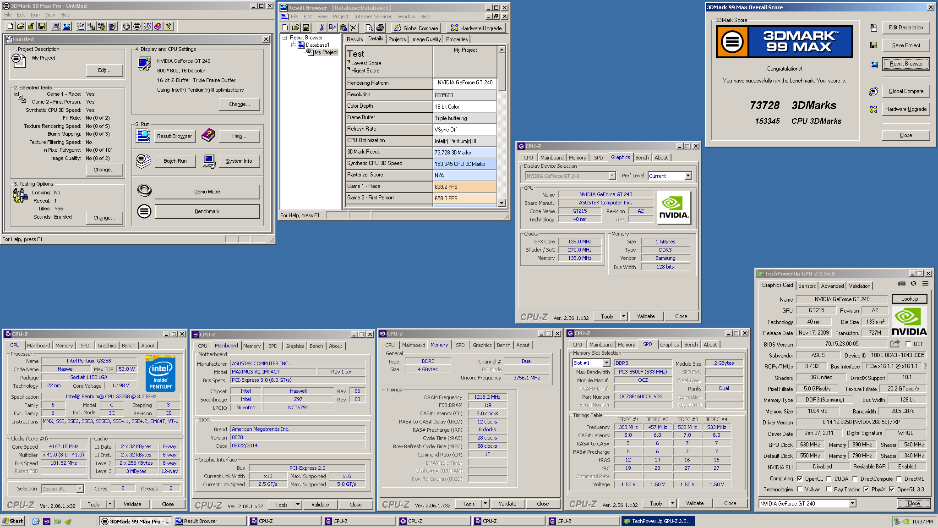The width and height of the screenshot is (938, 528).
Task: Click benchmark striped-circle icon in 3DMark toolbar
Action: [136, 26]
